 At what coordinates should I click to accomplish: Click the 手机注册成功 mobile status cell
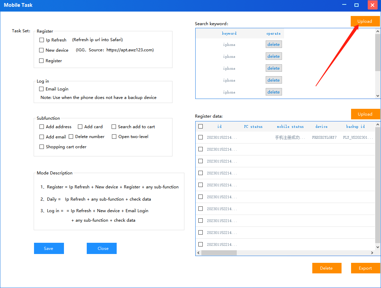pos(290,137)
